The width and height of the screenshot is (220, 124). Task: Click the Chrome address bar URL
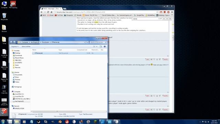click(81, 12)
